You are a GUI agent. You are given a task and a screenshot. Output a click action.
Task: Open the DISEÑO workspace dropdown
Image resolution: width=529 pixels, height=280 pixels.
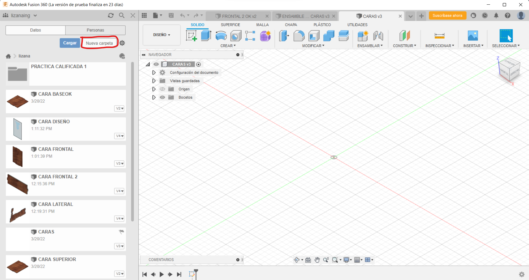[x=162, y=35]
